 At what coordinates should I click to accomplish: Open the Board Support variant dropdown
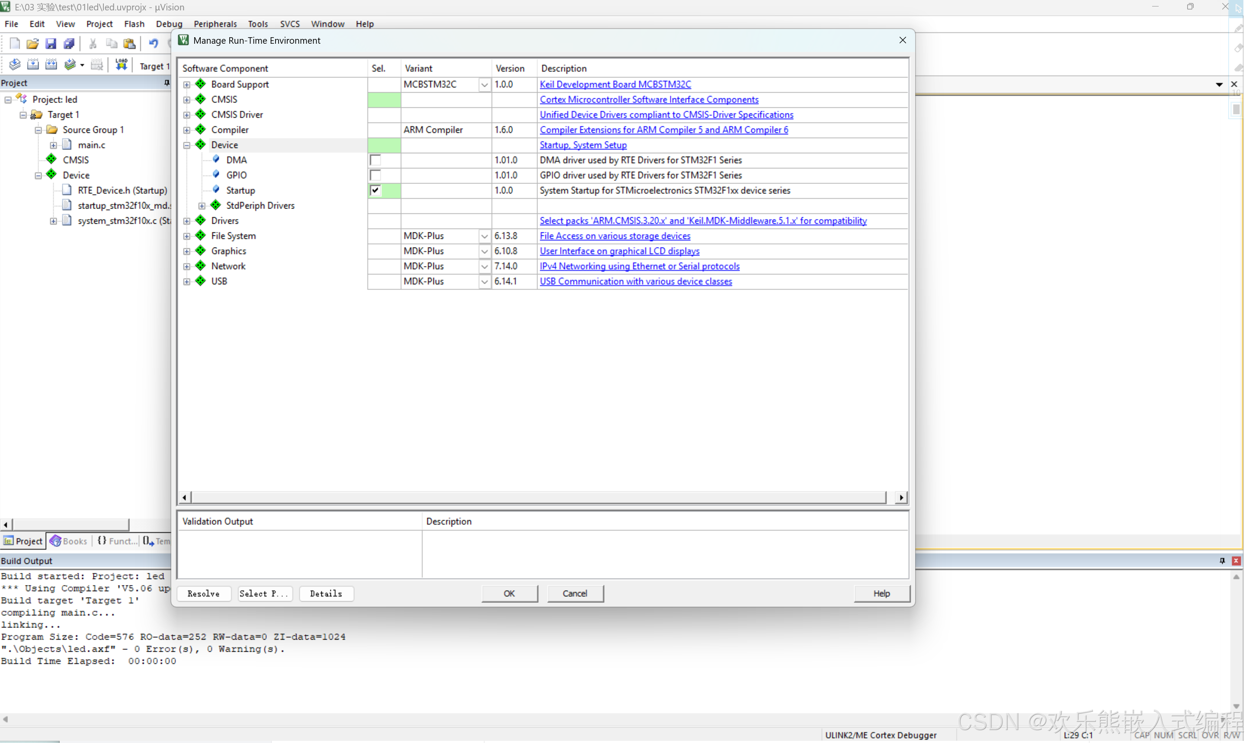484,85
